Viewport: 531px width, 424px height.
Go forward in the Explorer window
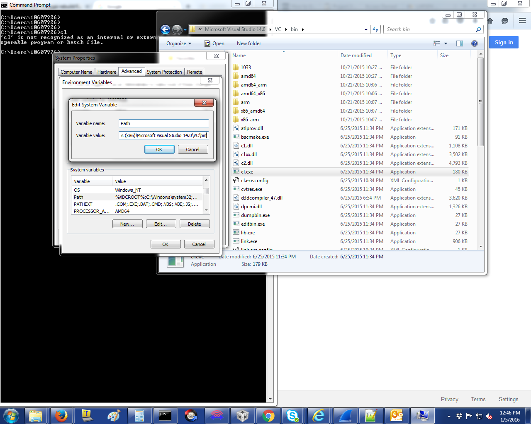pyautogui.click(x=177, y=29)
